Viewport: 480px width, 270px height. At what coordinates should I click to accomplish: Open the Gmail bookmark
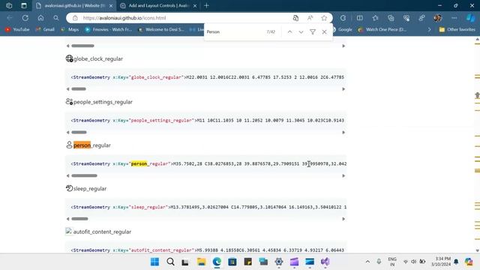45,29
